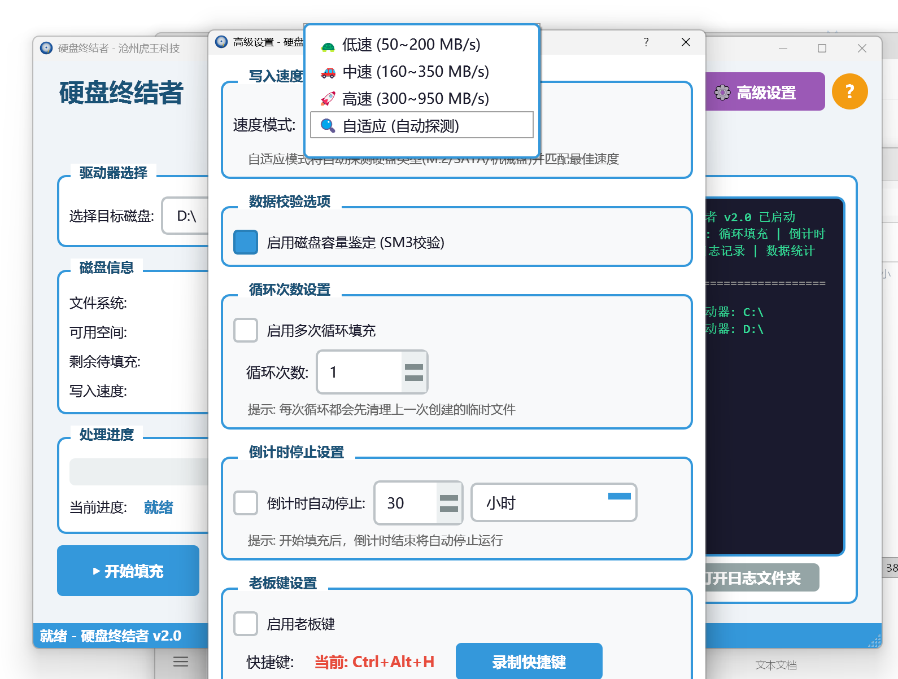Select low speed 50~200 MB/s option
This screenshot has height=679, width=898.
422,45
